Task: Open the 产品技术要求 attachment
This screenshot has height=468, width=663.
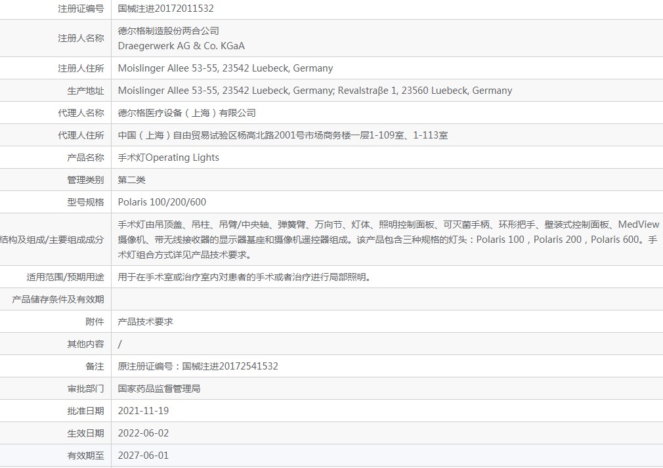Action: (146, 322)
